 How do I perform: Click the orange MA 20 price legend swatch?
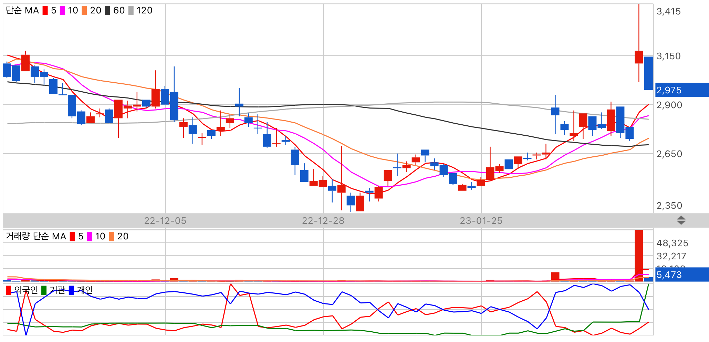point(84,11)
